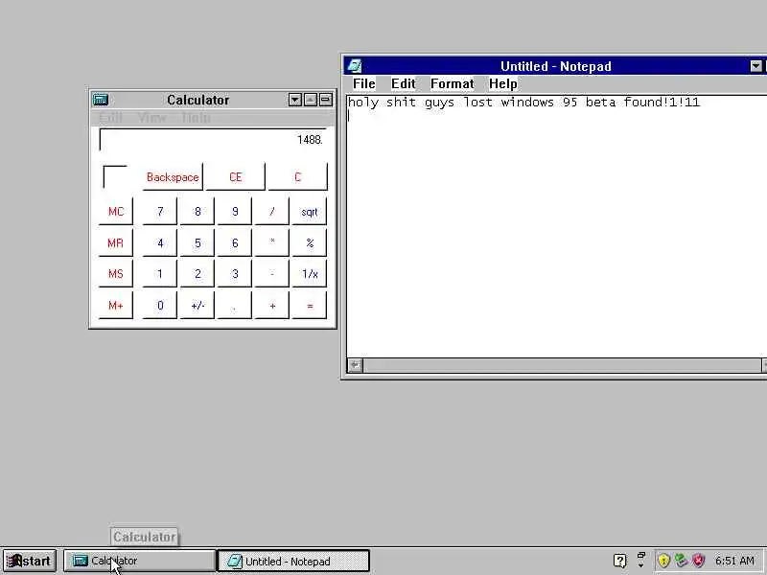This screenshot has height=575, width=767.
Task: Click the multiply (*) key on Calculator
Action: click(272, 243)
